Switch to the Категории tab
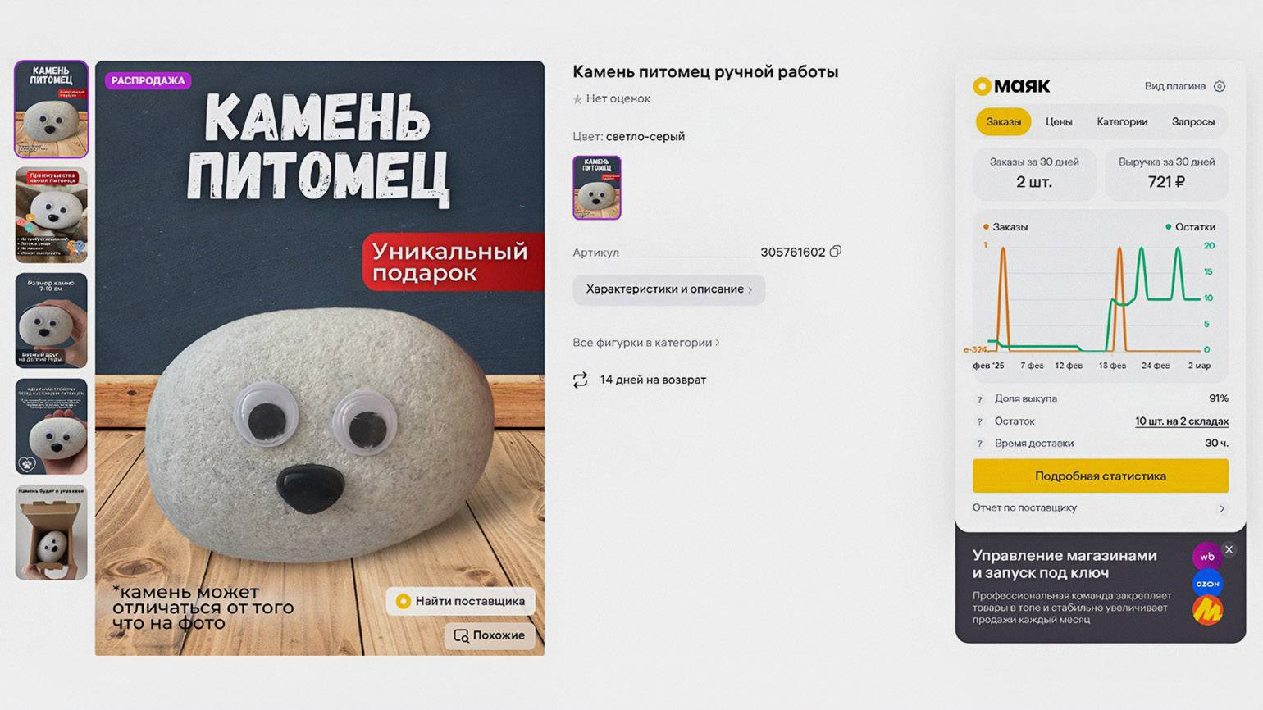This screenshot has width=1263, height=710. coord(1122,121)
